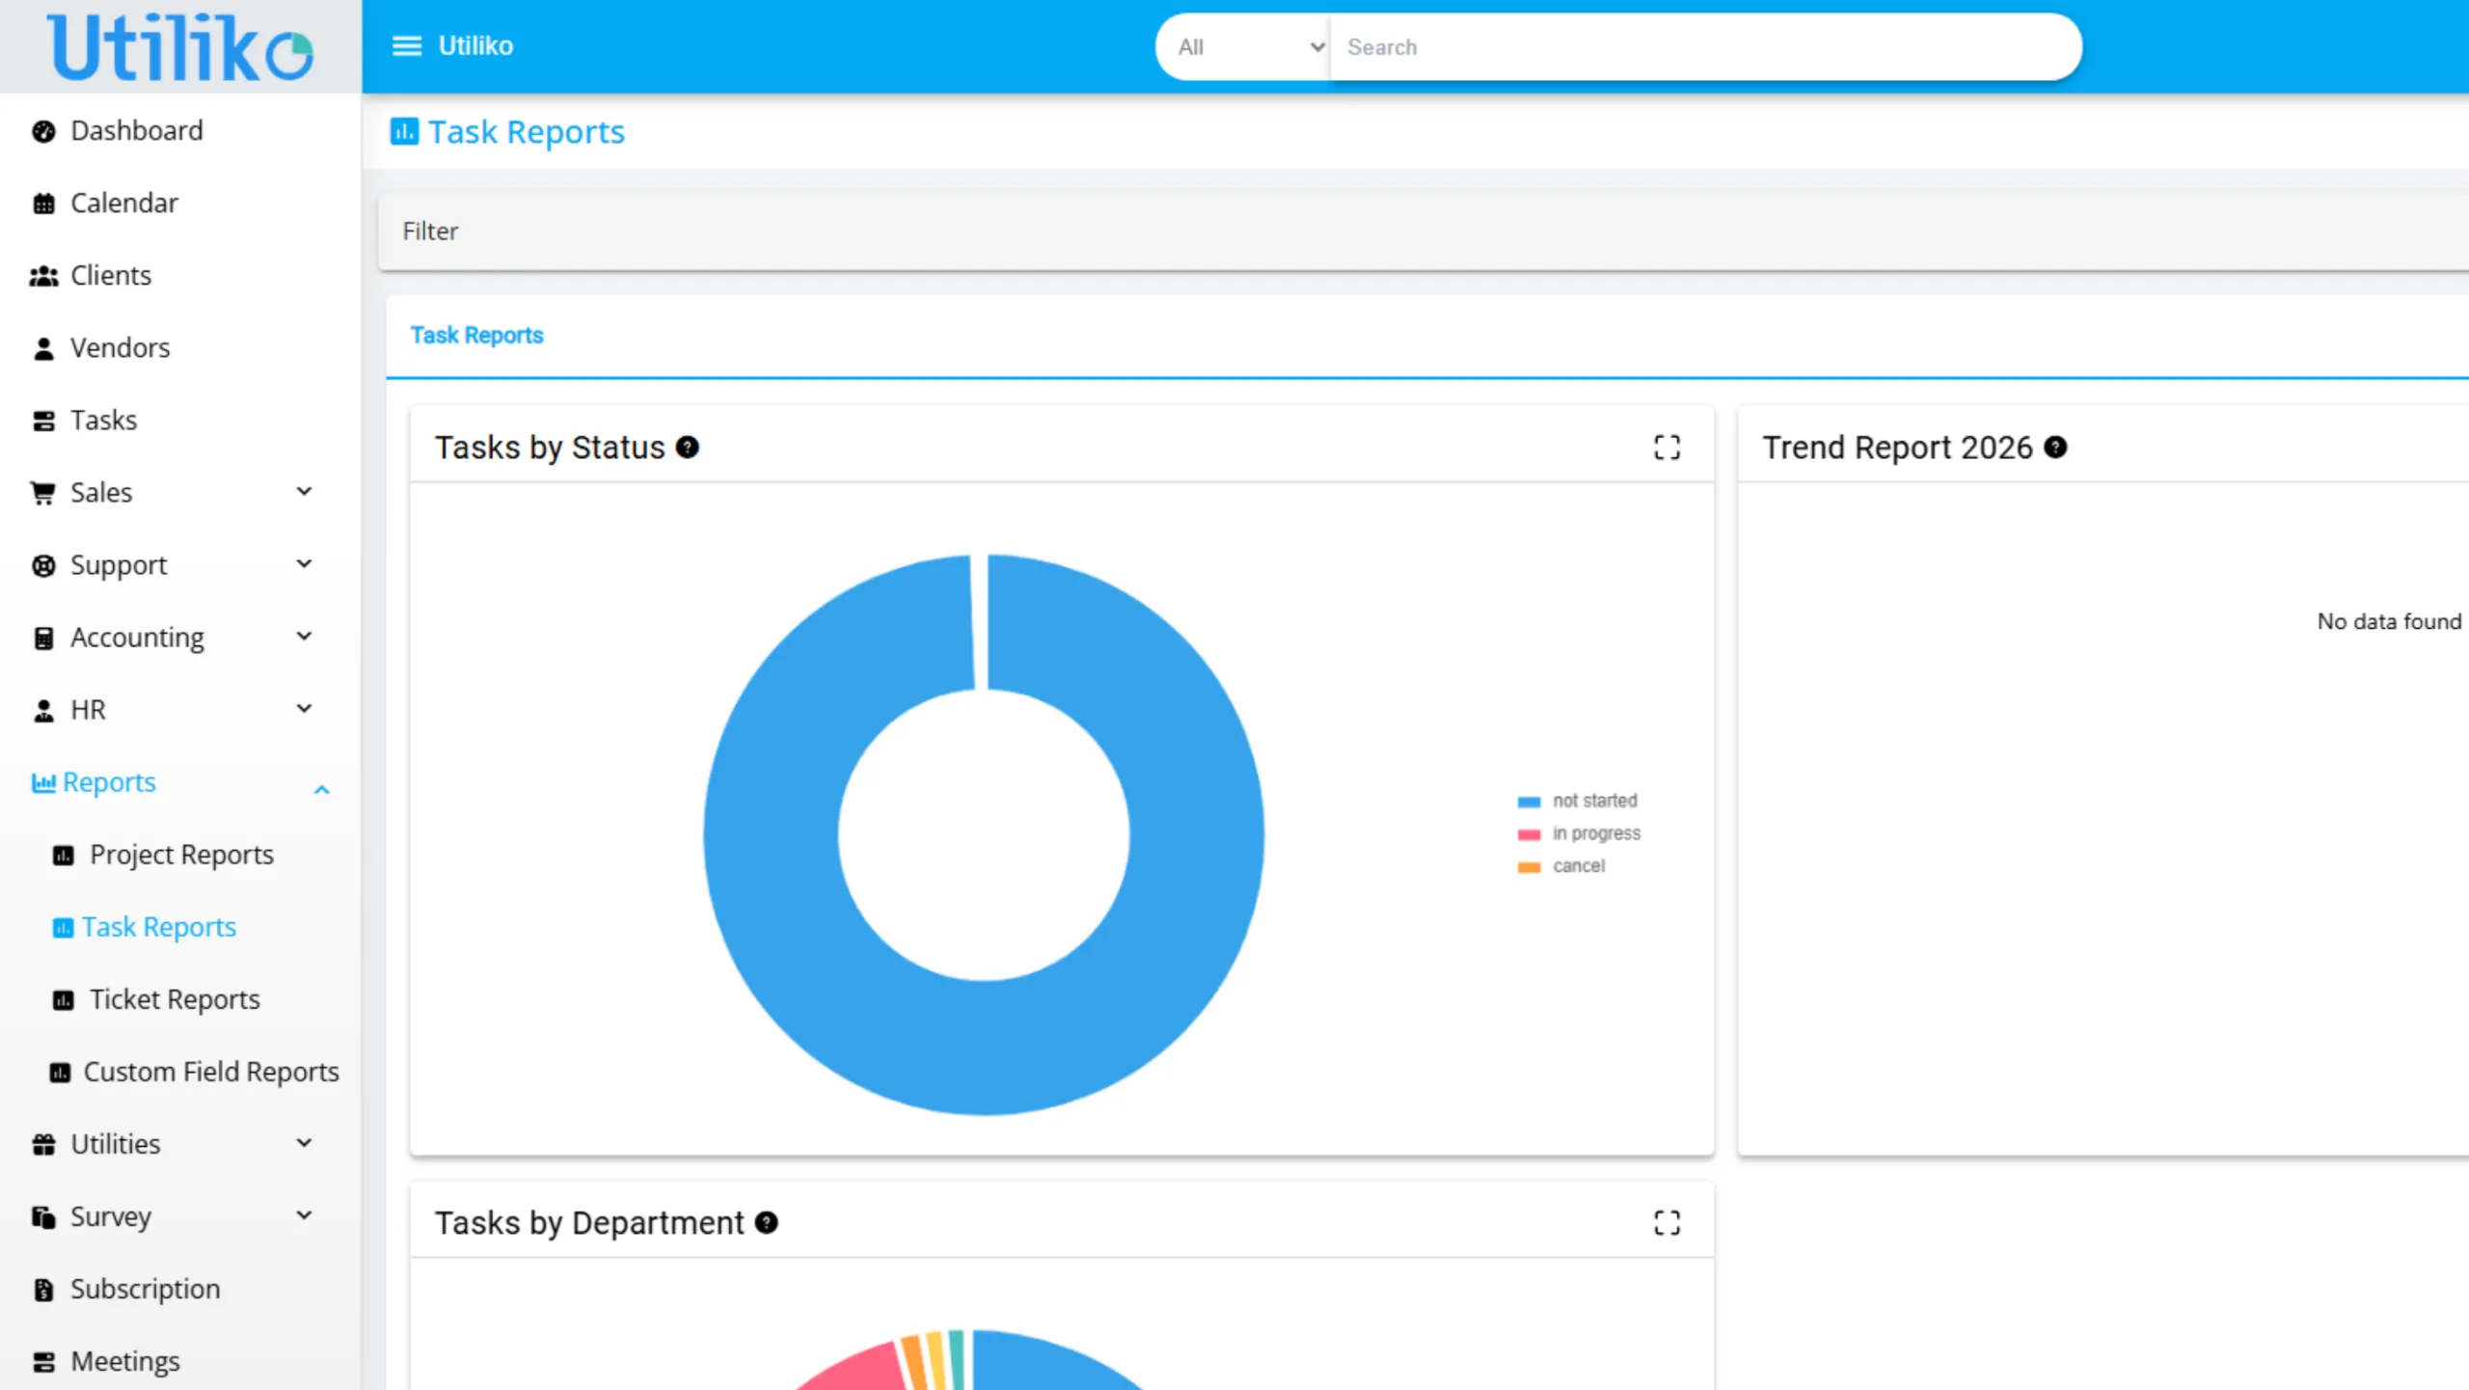Open the Dashboard gauge icon
2469x1390 pixels.
tap(43, 131)
